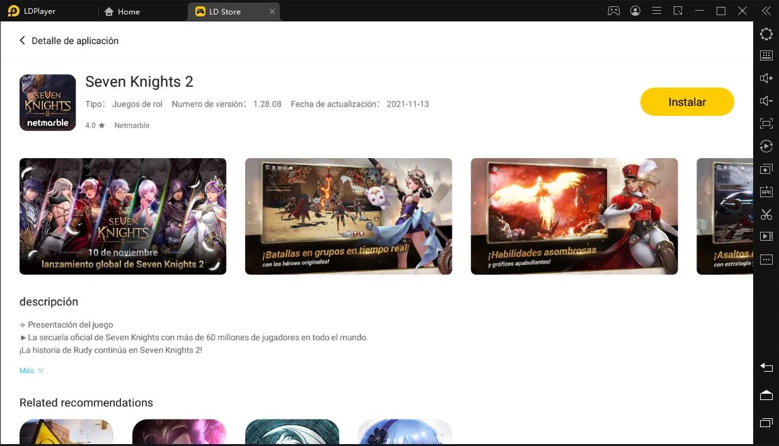
Task: Expand description with Más link
Action: pyautogui.click(x=32, y=370)
